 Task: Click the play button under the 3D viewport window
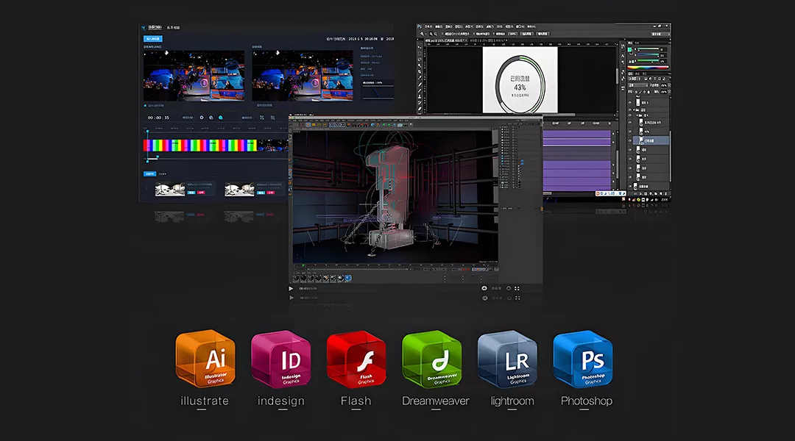coord(291,289)
